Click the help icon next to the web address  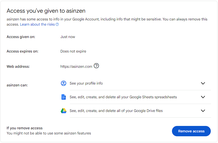coord(96,66)
